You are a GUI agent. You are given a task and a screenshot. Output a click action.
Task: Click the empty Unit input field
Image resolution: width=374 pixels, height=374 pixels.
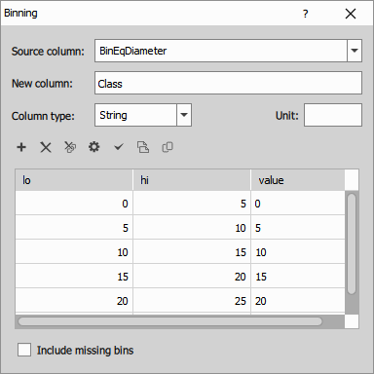click(333, 115)
